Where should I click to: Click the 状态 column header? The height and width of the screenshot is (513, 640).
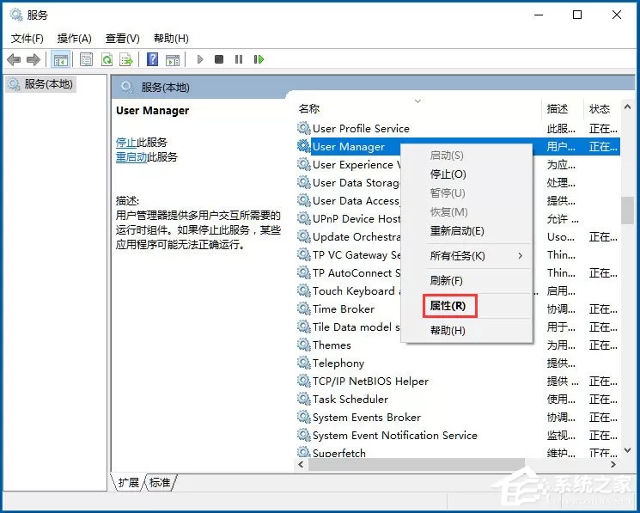click(599, 109)
